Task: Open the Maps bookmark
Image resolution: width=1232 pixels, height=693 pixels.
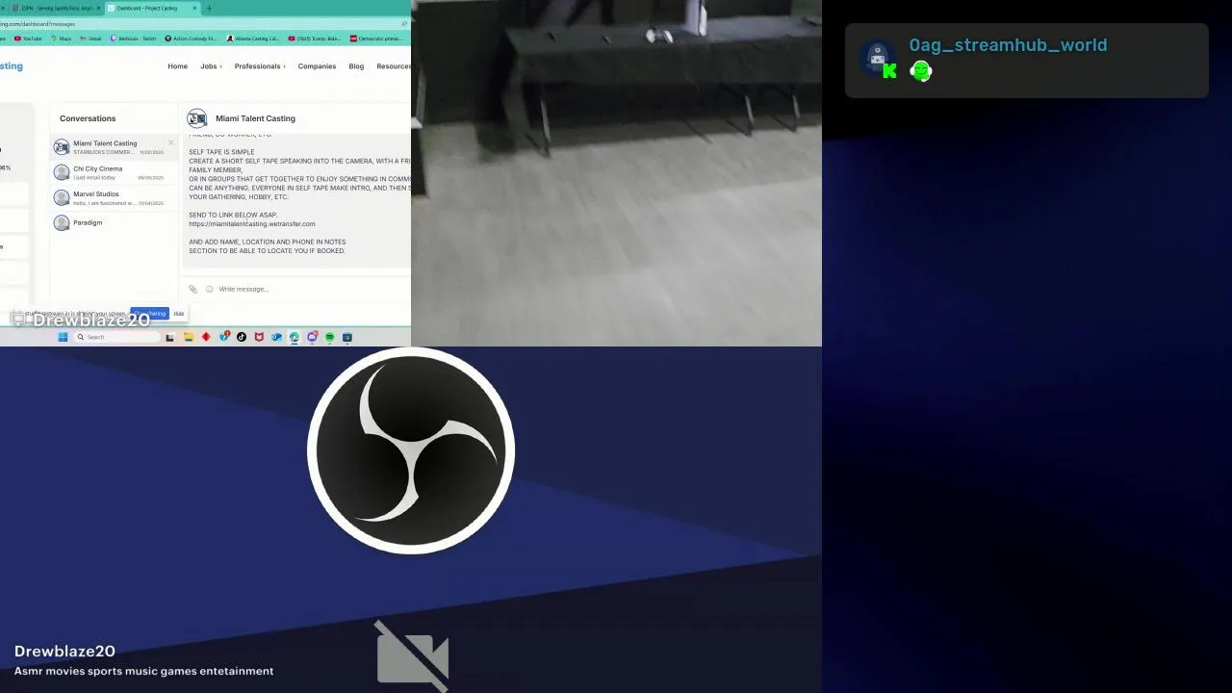Action: click(61, 38)
